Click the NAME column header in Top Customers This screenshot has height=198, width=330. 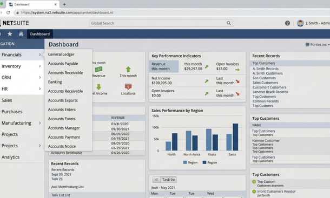256,125
